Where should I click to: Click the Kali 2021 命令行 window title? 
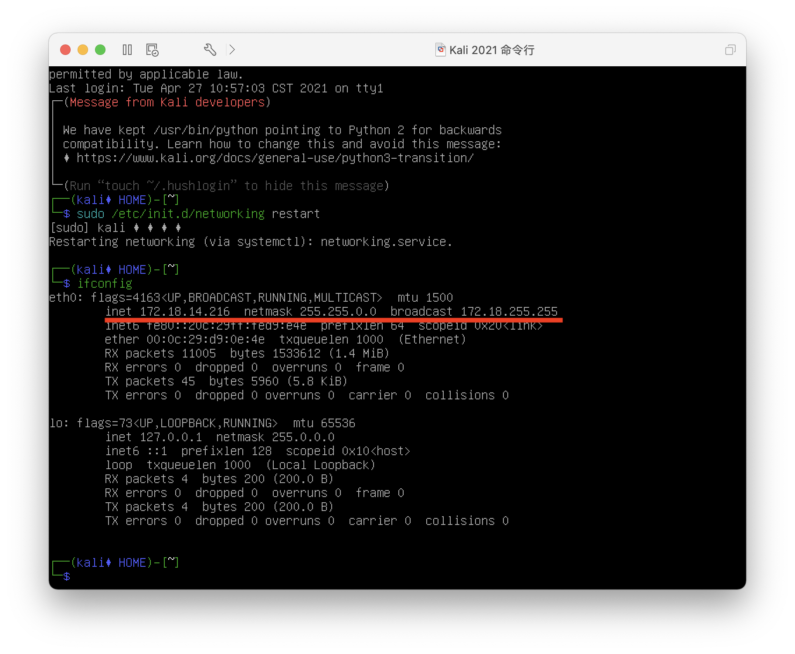tap(492, 50)
